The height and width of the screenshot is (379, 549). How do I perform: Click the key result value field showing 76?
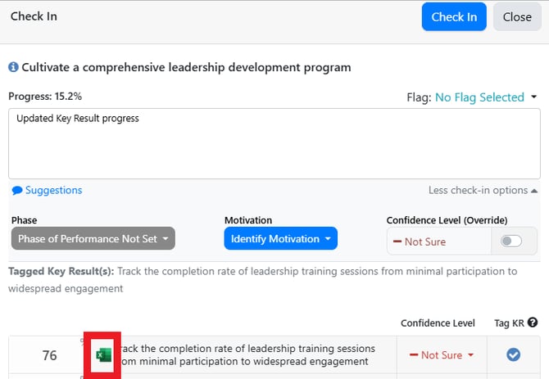click(49, 355)
